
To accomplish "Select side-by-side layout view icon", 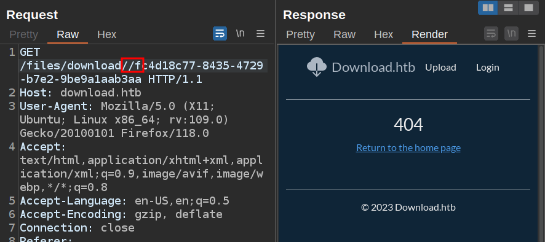I will tap(488, 7).
